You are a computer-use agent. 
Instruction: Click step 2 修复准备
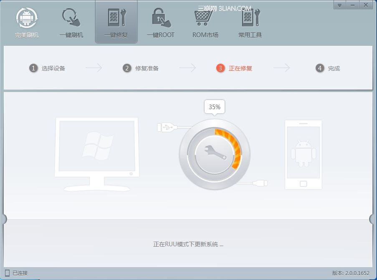coord(141,68)
